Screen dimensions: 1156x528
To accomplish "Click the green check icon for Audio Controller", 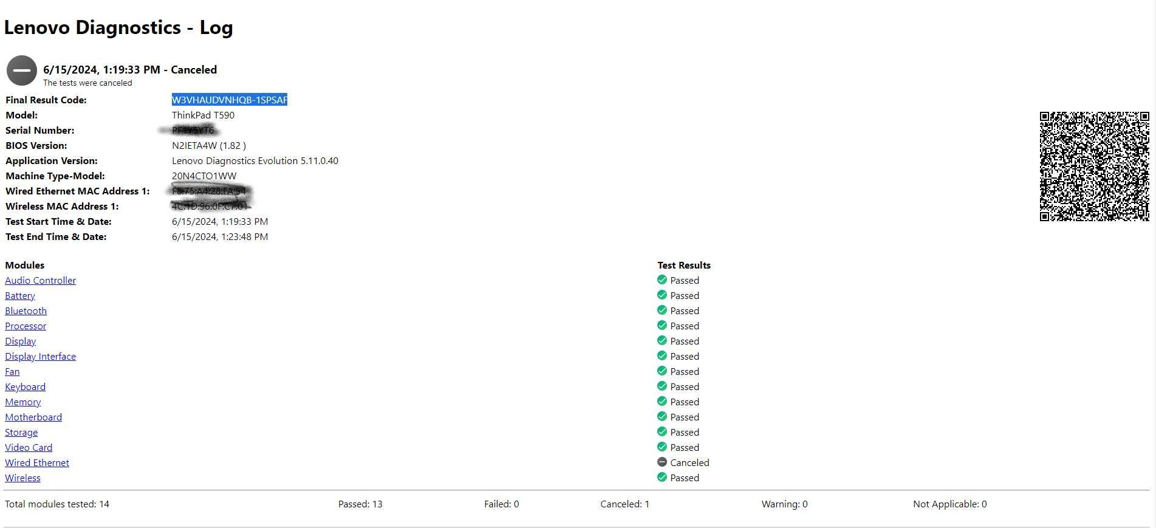I will coord(662,279).
